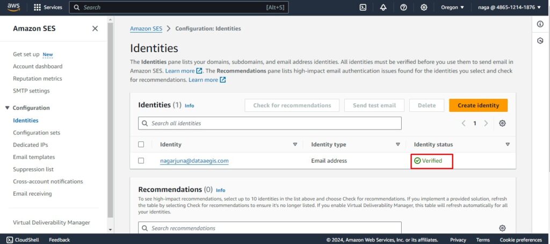Click Amazon SES breadcrumb link
Image resolution: width=550 pixels, height=244 pixels.
click(146, 29)
